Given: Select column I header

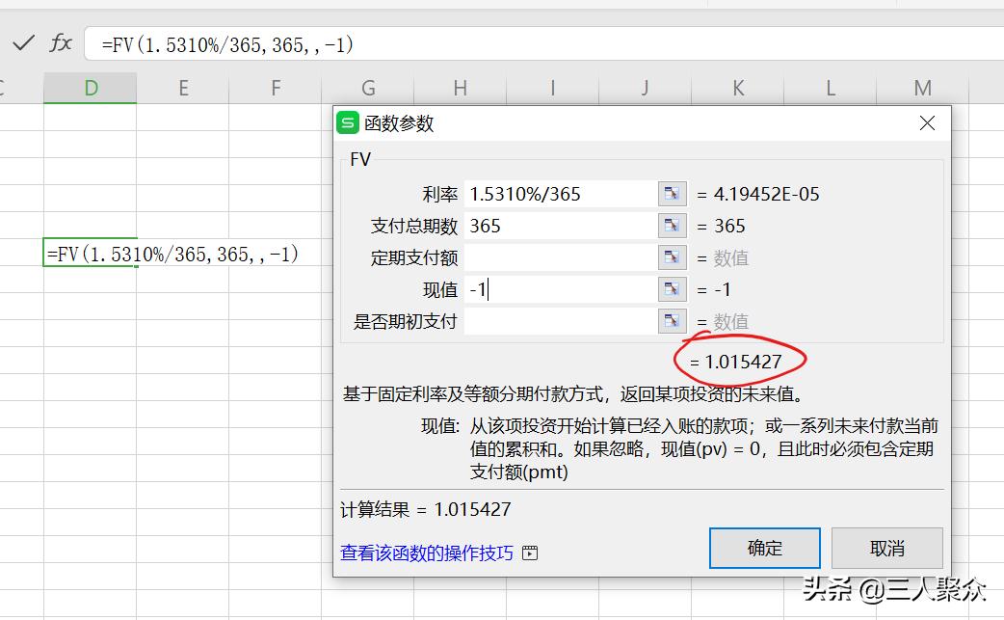Looking at the screenshot, I should (x=552, y=88).
